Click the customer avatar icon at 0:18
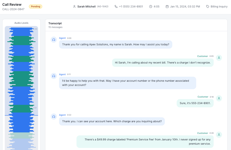Screen dimensions: 231x150 (x=219, y=98)
